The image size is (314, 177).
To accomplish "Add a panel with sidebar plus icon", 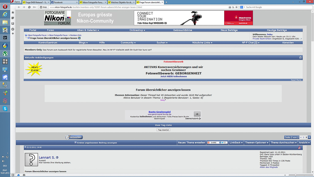I will (x=13, y=33).
